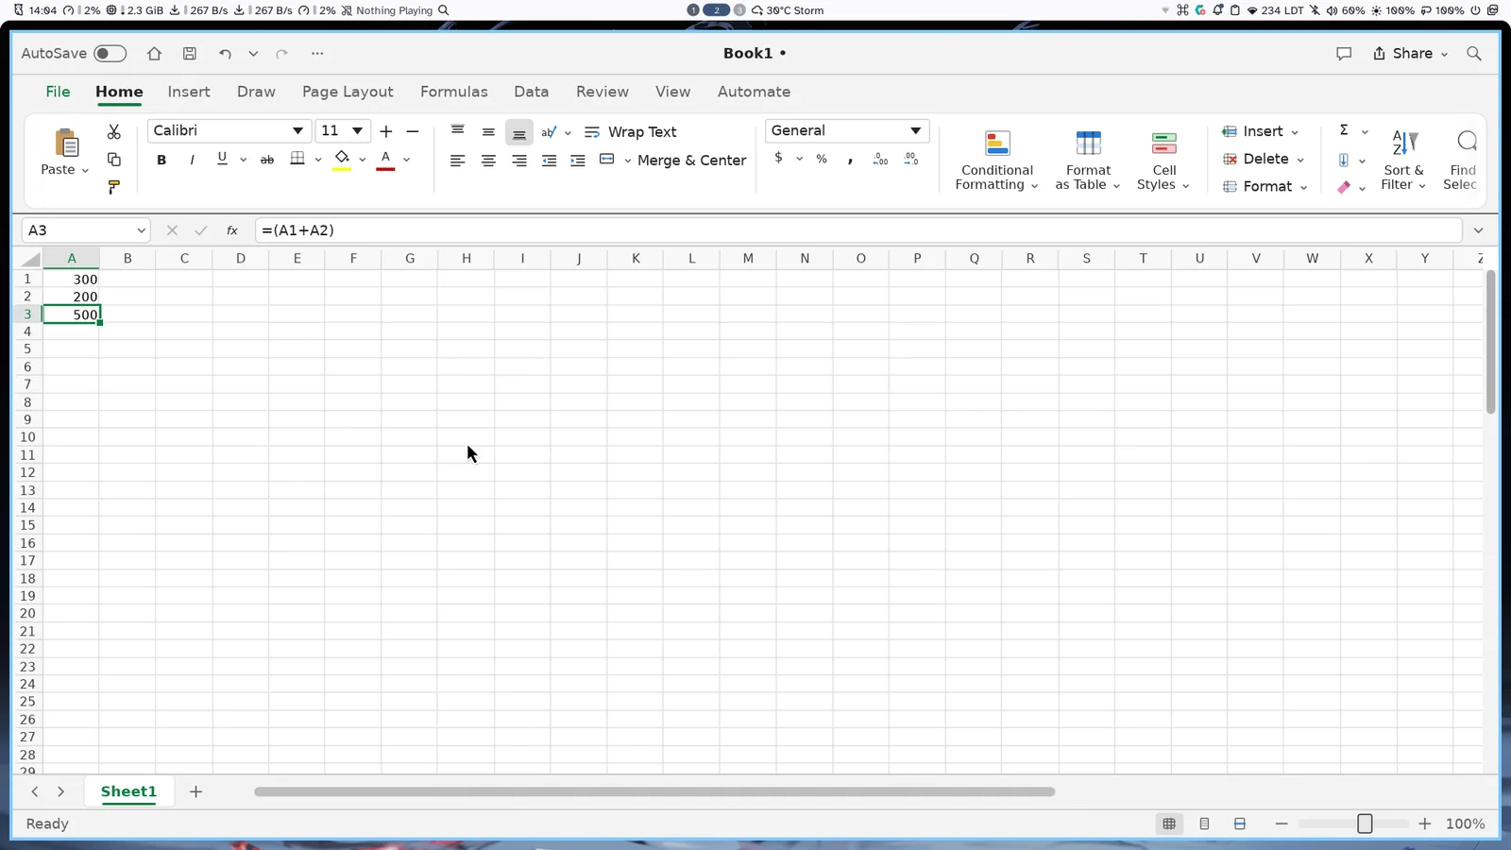Apply percent style format
This screenshot has width=1511, height=850.
(822, 159)
